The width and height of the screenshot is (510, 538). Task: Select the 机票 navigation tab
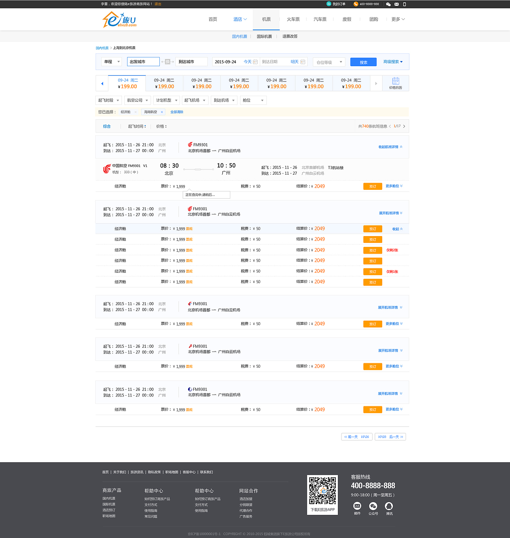[266, 19]
